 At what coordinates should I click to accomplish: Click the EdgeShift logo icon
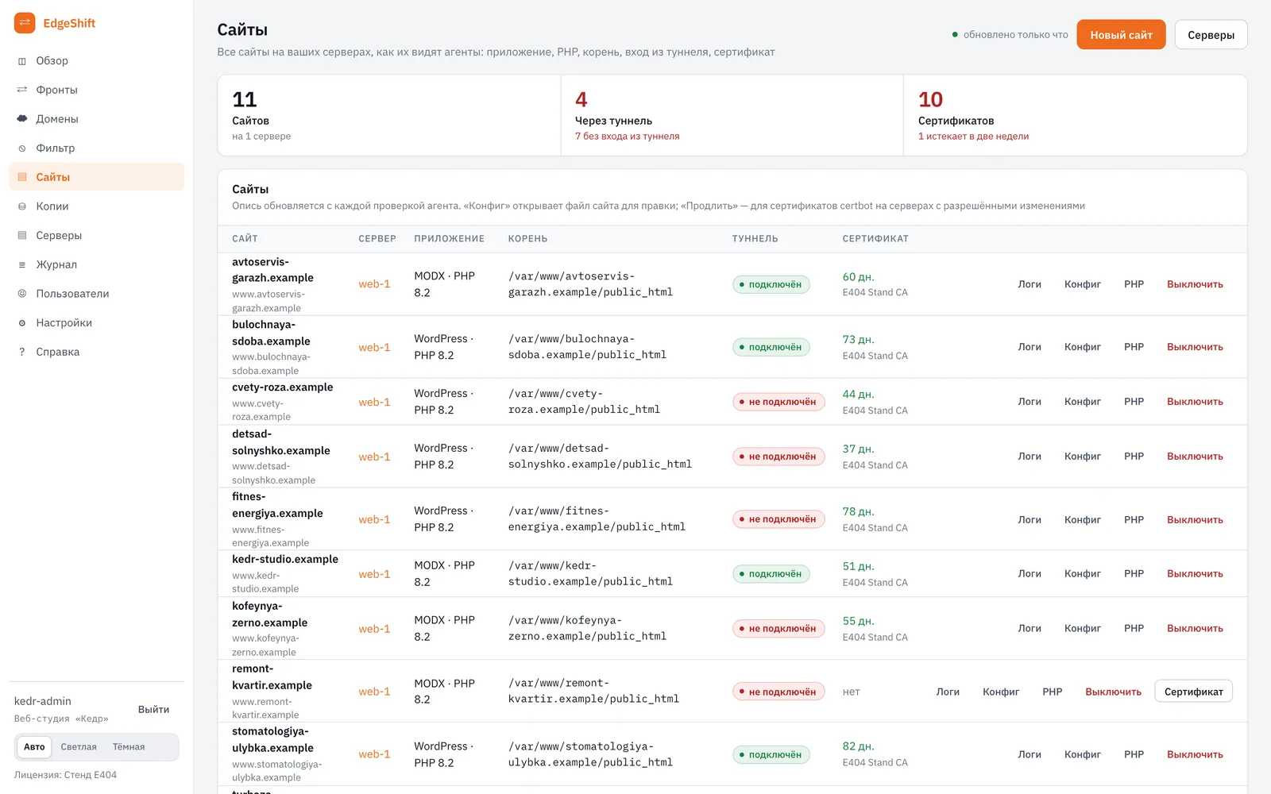coord(25,23)
